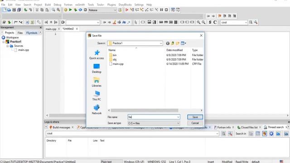Open the View menu dropdown in Save dialog

(x=184, y=43)
